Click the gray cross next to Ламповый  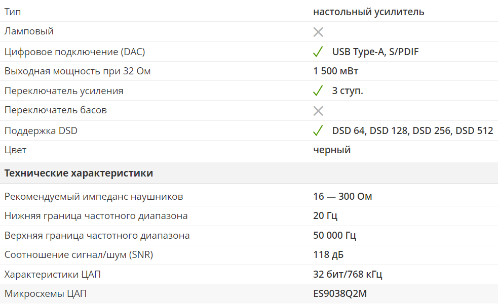tap(318, 32)
